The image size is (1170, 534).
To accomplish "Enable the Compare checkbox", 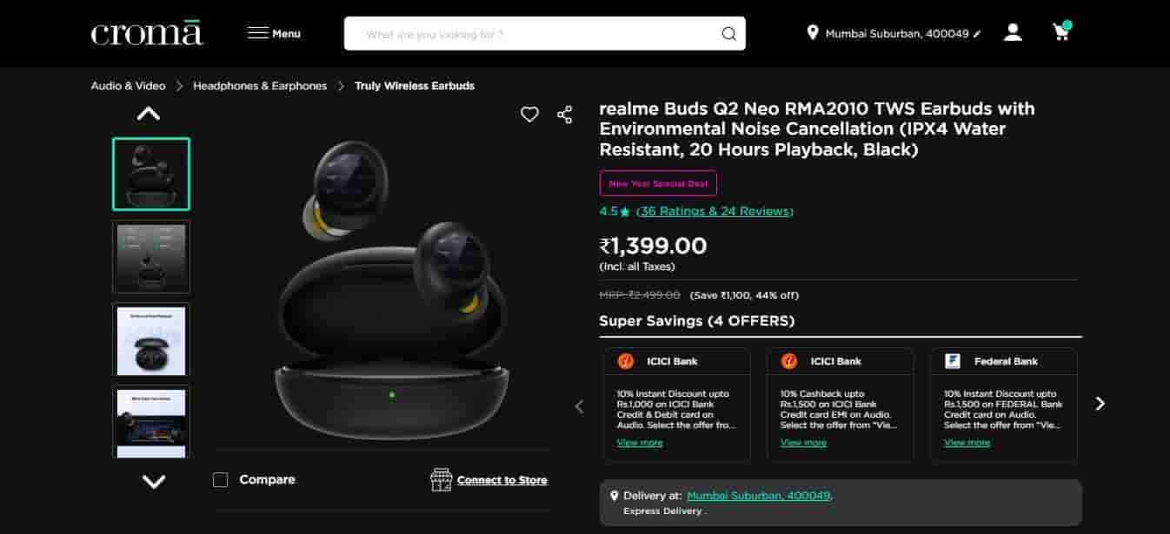I will (220, 479).
